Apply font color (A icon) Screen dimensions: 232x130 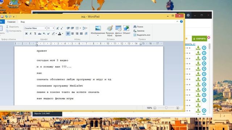[59, 34]
